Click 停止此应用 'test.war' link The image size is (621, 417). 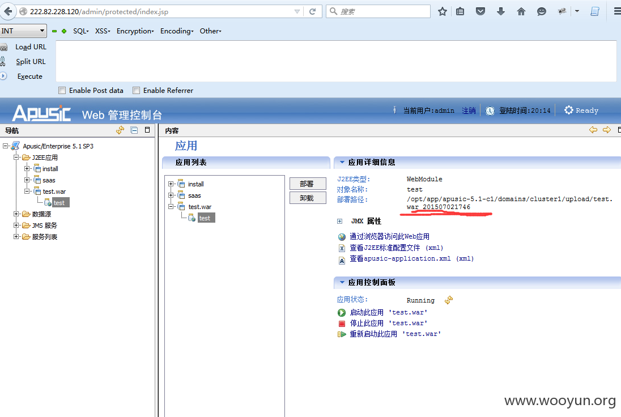(x=389, y=323)
